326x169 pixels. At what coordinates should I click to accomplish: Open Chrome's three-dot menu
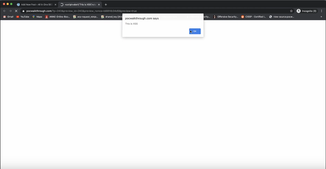pyautogui.click(x=321, y=11)
